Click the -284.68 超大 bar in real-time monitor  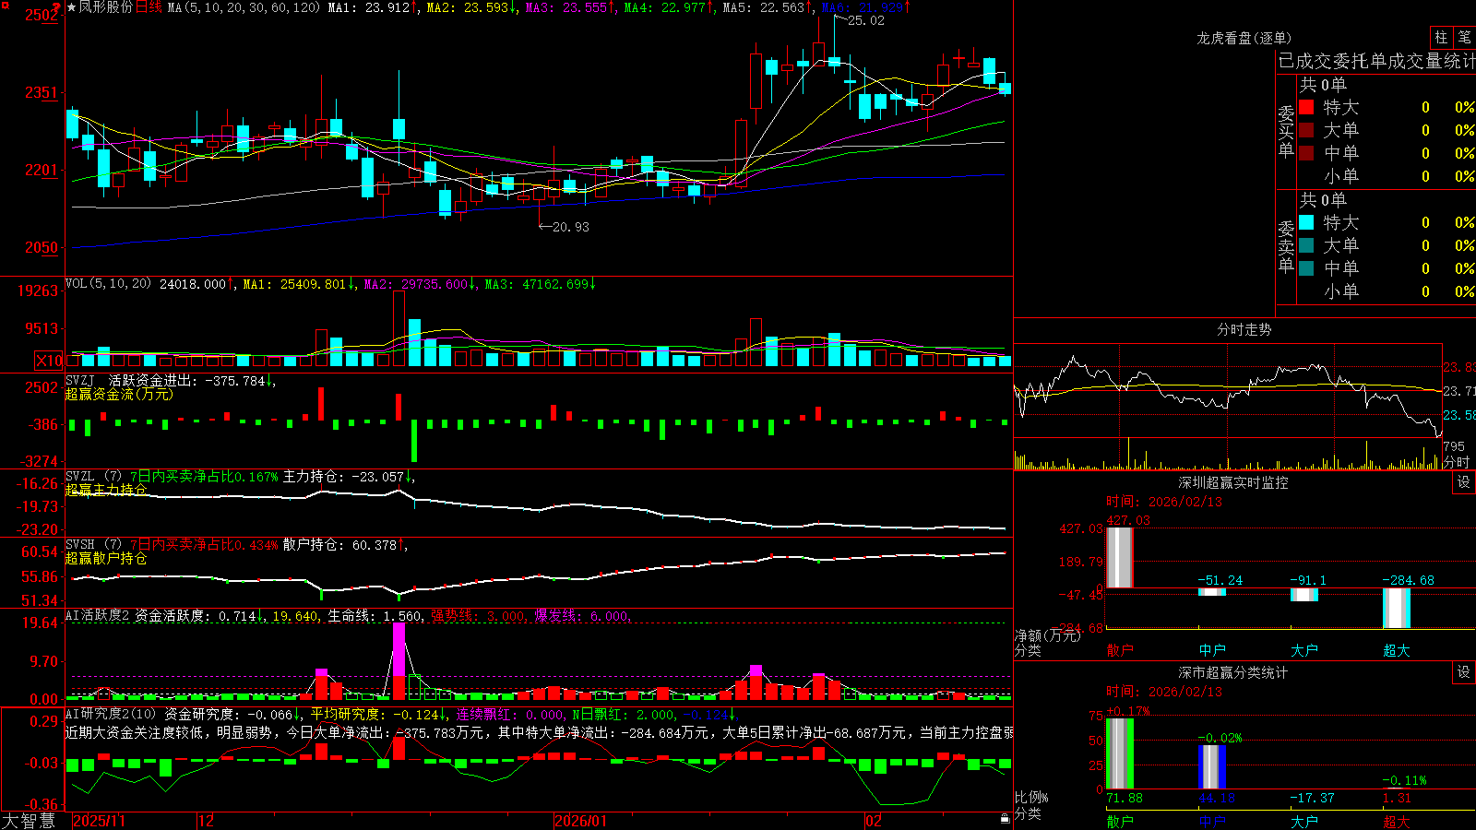[x=1397, y=608]
